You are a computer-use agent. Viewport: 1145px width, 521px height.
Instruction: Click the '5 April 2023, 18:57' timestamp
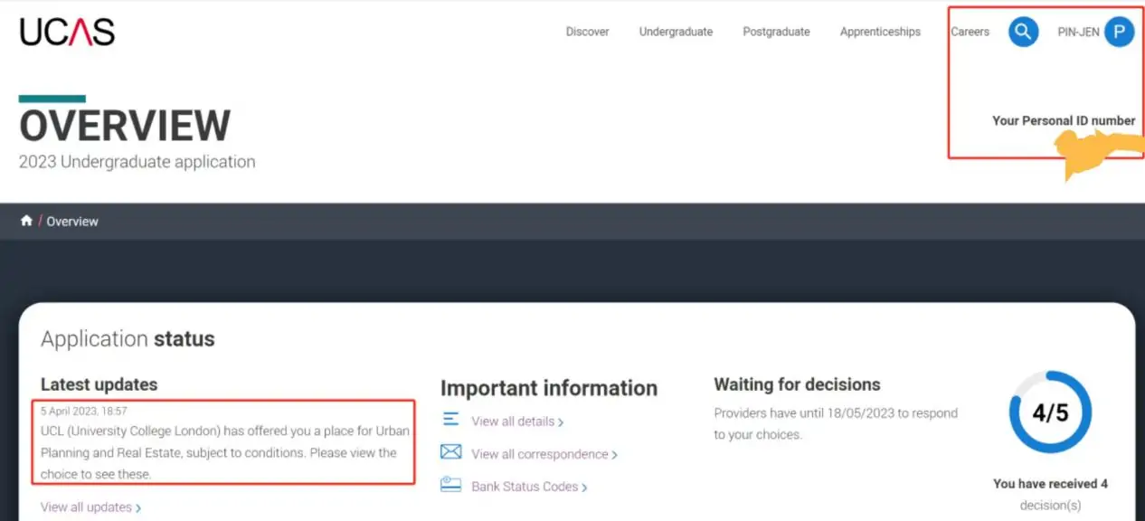tap(84, 412)
